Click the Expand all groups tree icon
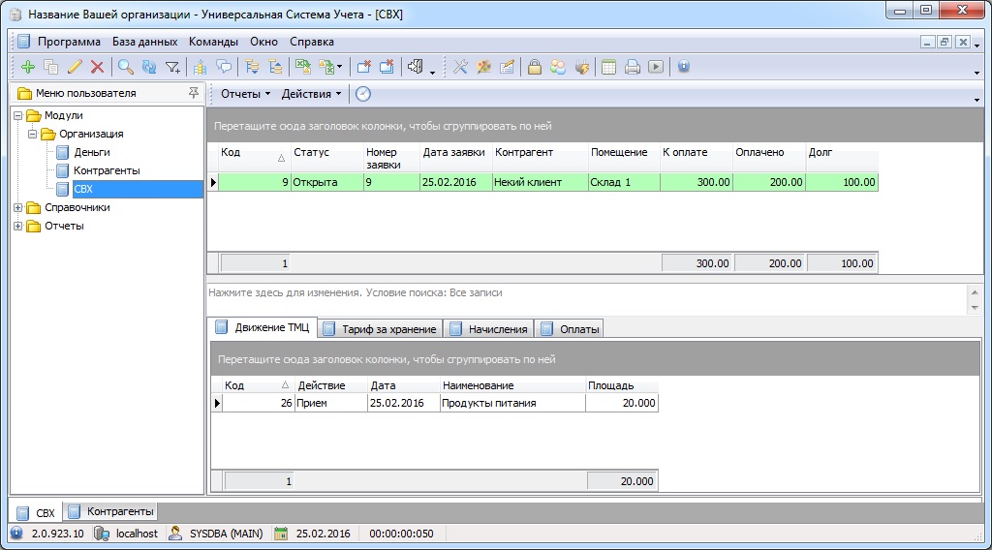Viewport: 992px width, 550px height. coord(252,67)
